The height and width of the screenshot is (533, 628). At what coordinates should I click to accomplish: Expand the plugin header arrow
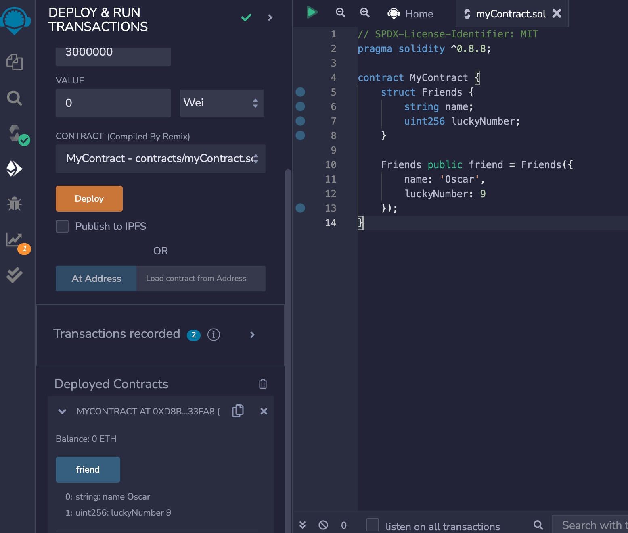(270, 17)
